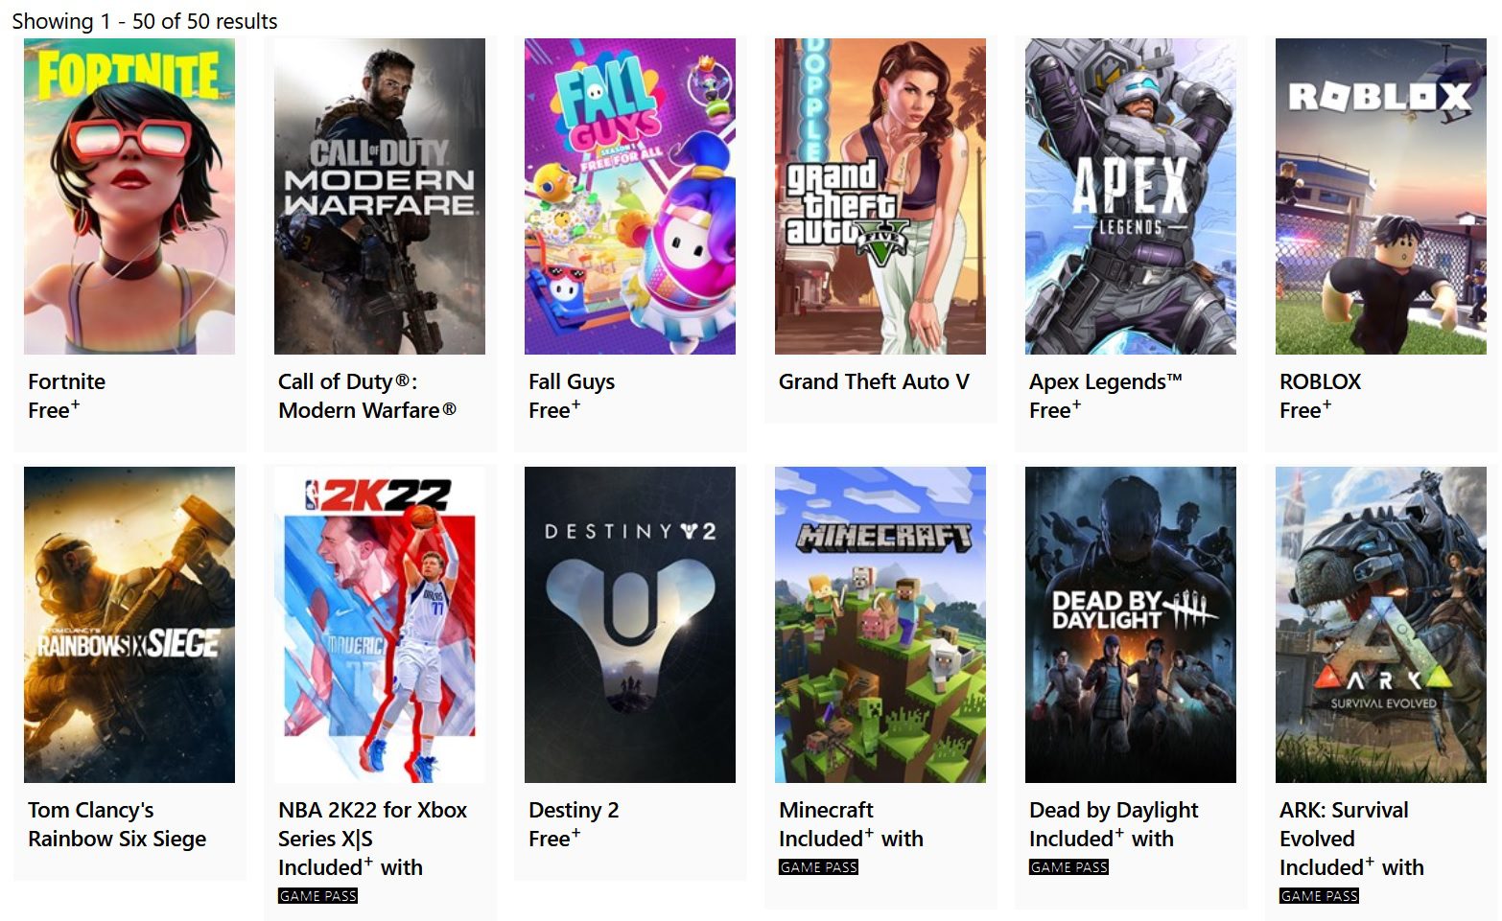The width and height of the screenshot is (1502, 921).
Task: Click the Game Pass badge under Dead by Daylight
Action: pos(1068,867)
